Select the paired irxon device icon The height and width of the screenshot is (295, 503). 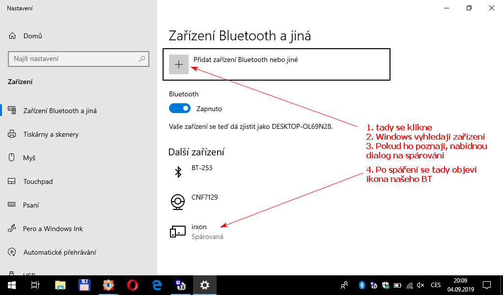pos(178,231)
